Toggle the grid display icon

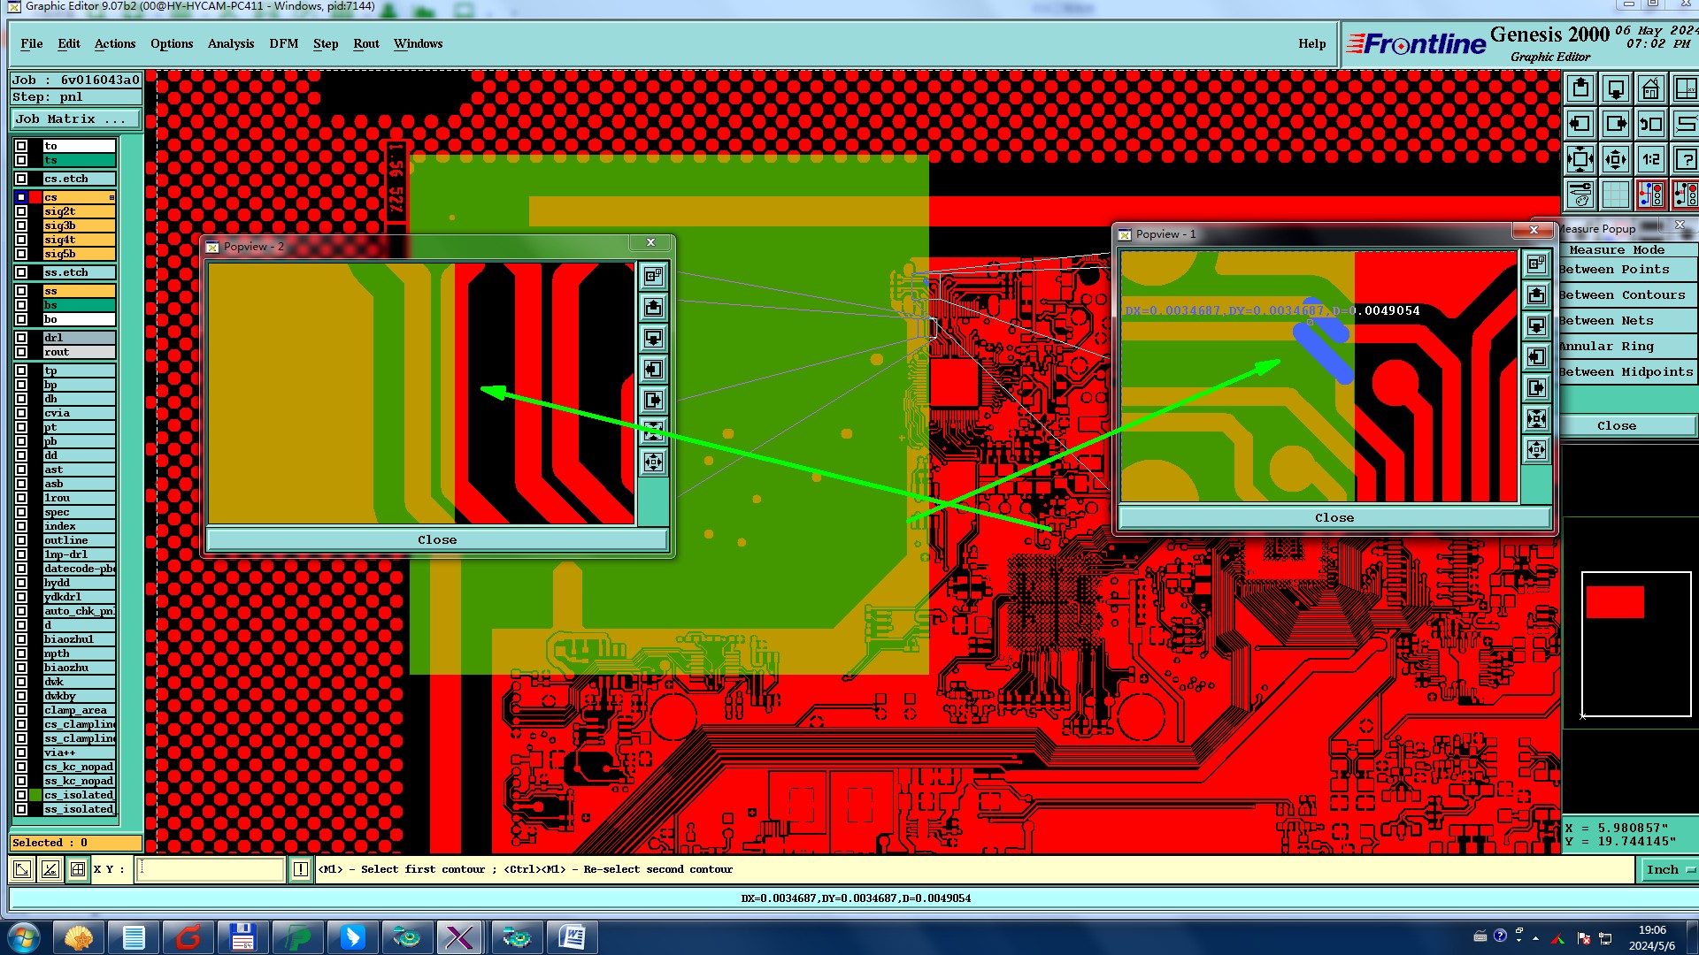[x=1616, y=194]
